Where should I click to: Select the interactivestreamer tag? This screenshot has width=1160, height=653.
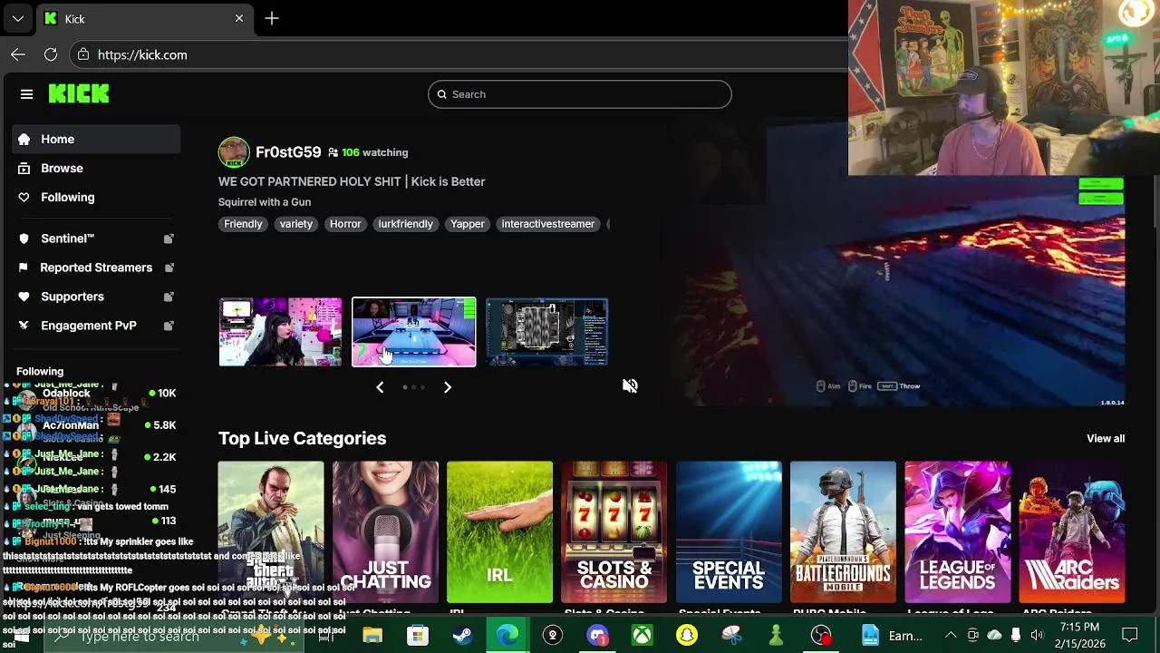548,224
